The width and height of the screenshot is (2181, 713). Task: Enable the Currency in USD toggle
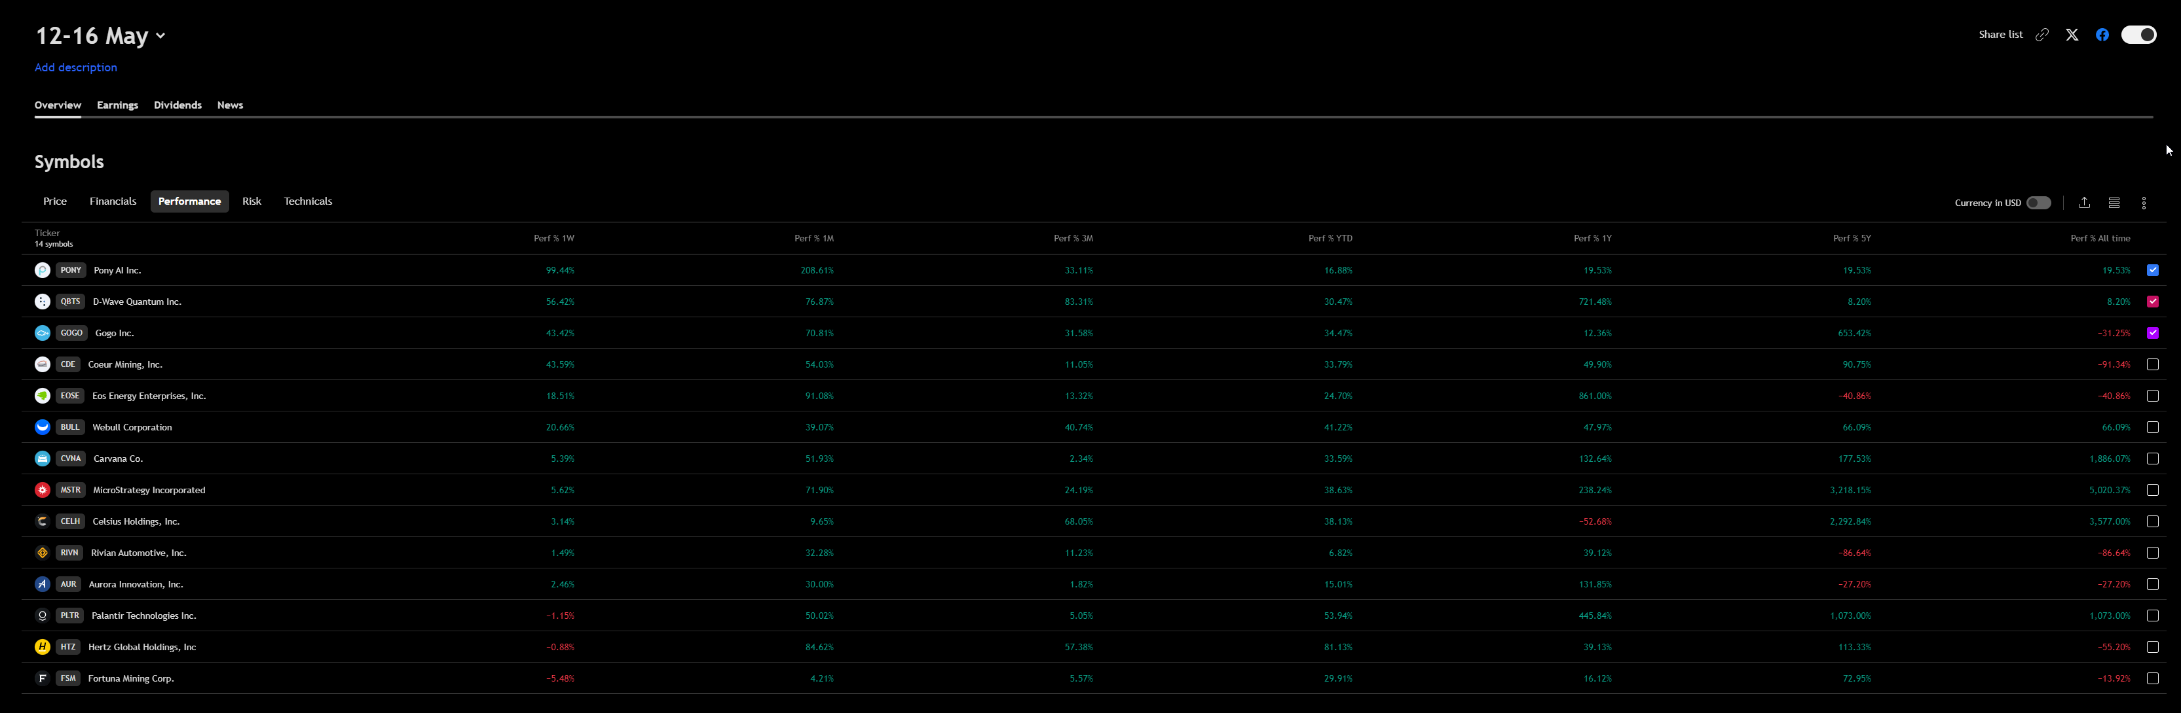pos(2039,203)
